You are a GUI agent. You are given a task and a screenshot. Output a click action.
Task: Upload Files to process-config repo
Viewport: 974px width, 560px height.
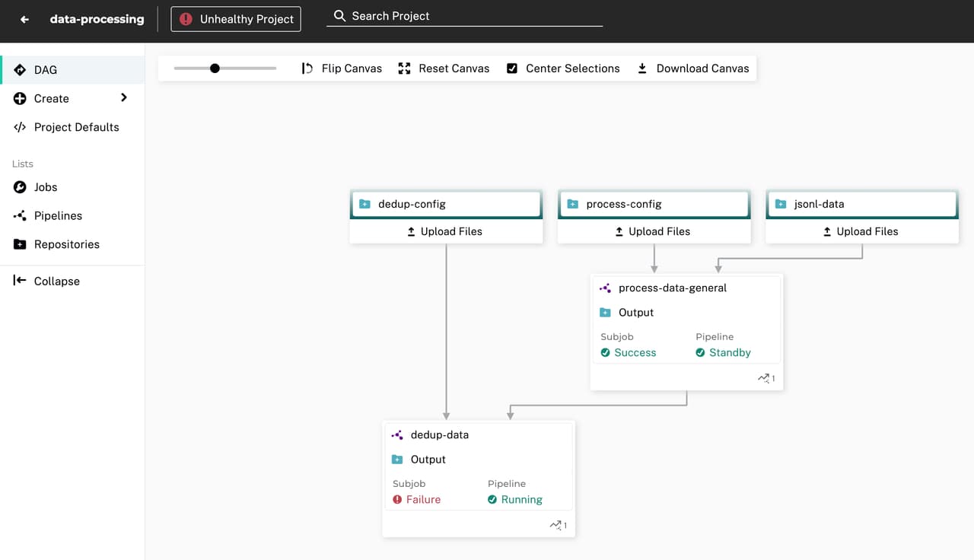tap(654, 231)
